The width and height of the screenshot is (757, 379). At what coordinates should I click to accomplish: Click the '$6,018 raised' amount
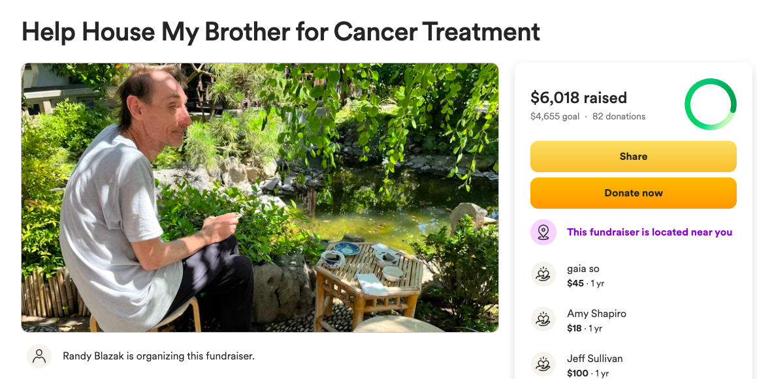[578, 98]
